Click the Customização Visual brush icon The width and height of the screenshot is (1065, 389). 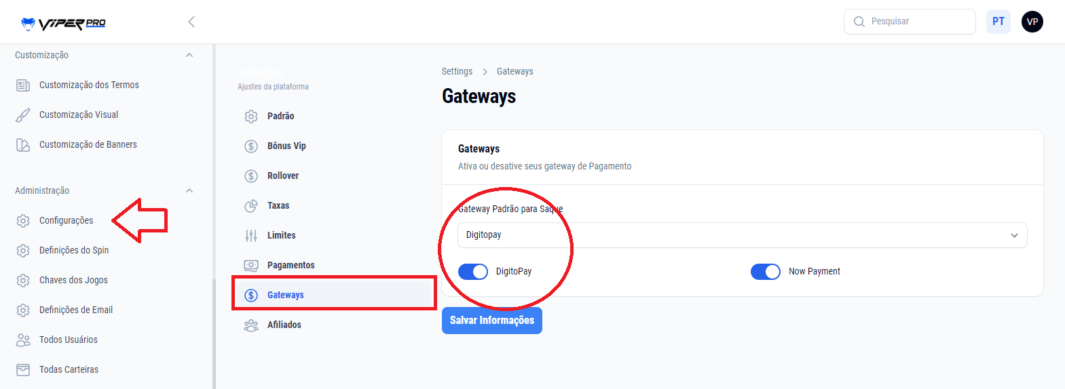click(23, 115)
